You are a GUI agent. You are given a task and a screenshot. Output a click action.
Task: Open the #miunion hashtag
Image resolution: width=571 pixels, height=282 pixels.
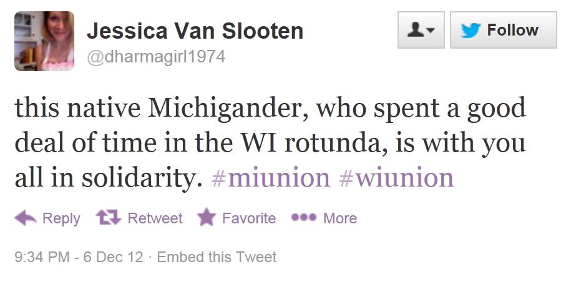pyautogui.click(x=271, y=178)
